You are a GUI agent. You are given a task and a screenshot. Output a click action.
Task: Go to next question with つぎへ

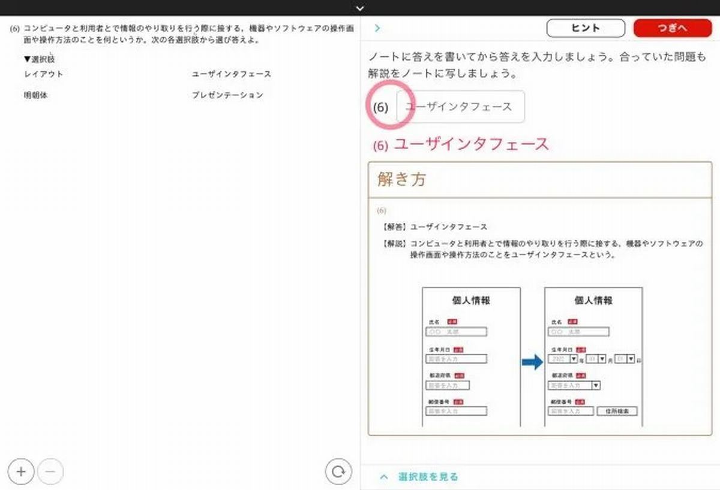coord(672,28)
